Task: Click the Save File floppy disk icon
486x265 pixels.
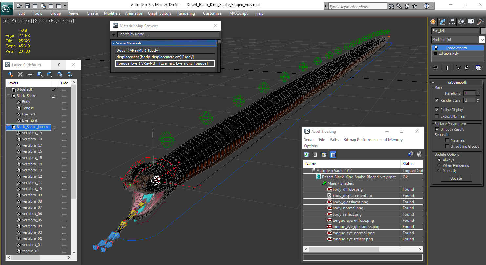Action: click(x=27, y=6)
